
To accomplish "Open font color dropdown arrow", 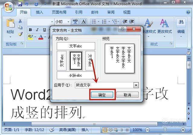I will click(x=45, y=37).
